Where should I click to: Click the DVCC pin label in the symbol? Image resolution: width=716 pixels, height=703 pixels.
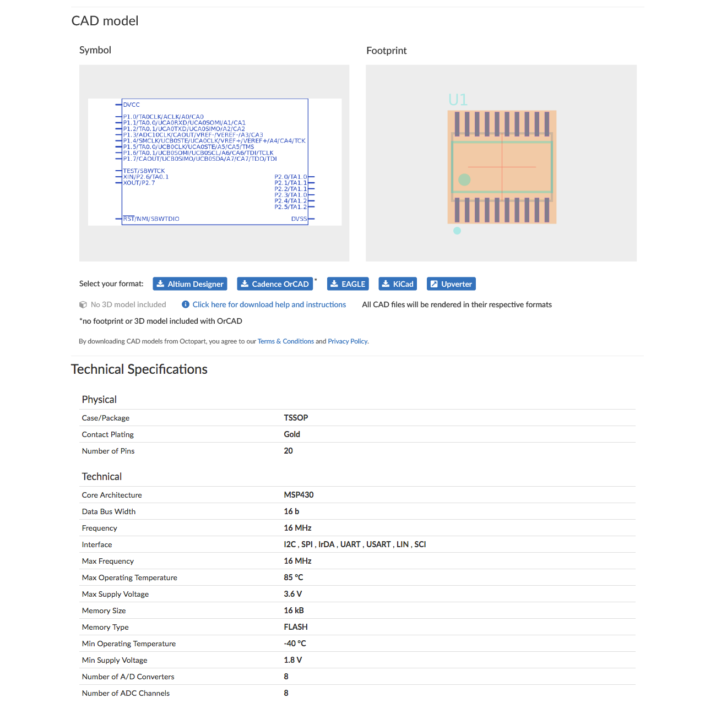[132, 105]
